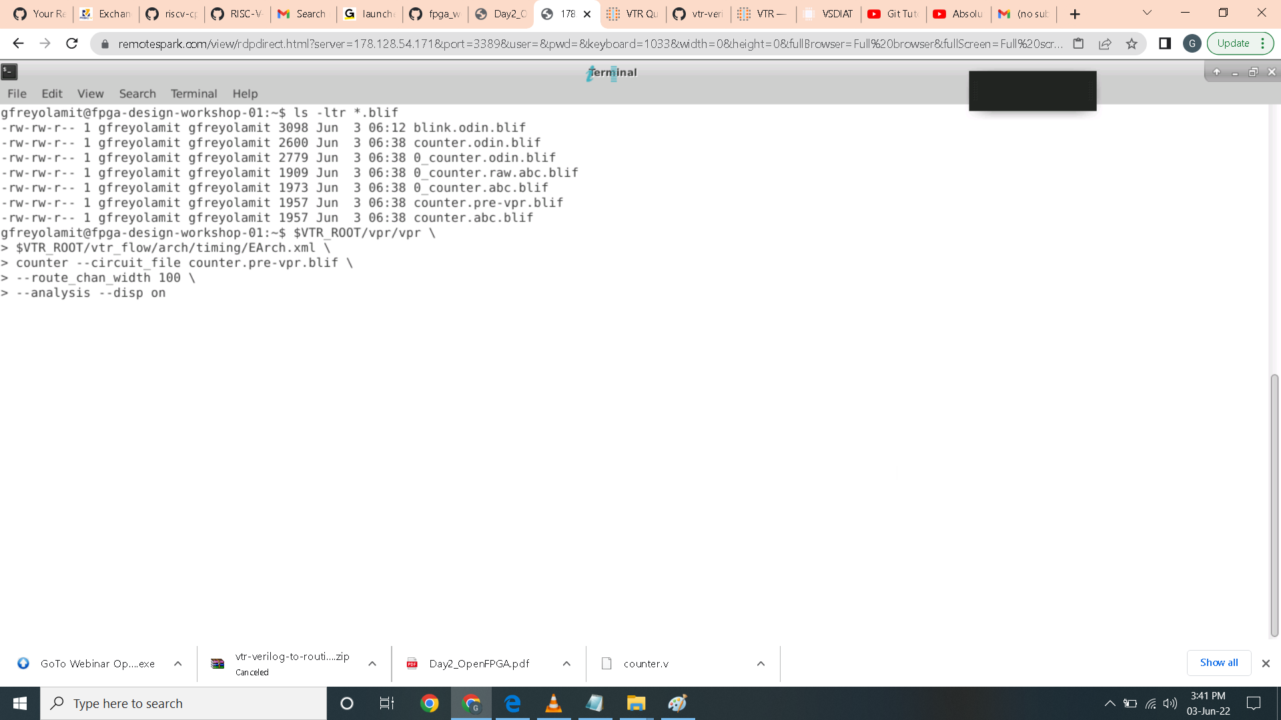
Task: Expand options for counter.v download
Action: pos(761,663)
